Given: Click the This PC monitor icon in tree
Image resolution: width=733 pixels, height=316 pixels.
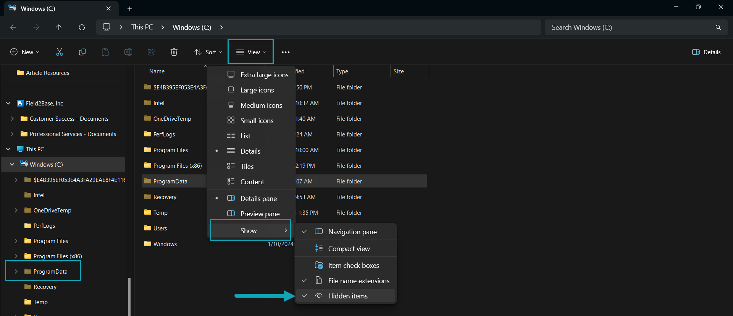Looking at the screenshot, I should [x=20, y=149].
